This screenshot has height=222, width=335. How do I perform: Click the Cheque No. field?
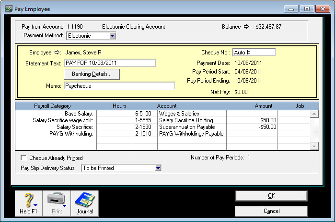click(254, 52)
